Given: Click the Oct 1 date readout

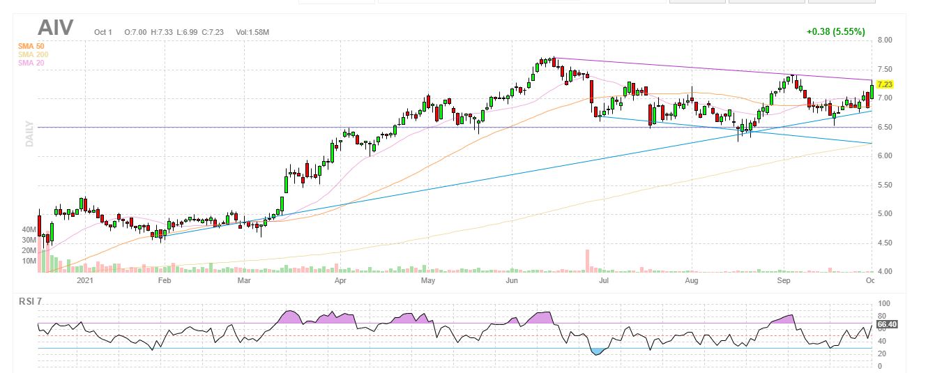Looking at the screenshot, I should [x=103, y=33].
